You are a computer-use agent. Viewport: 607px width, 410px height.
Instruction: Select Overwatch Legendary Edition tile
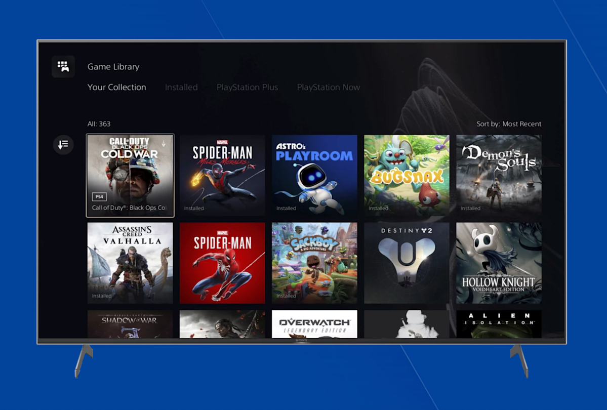(314, 324)
